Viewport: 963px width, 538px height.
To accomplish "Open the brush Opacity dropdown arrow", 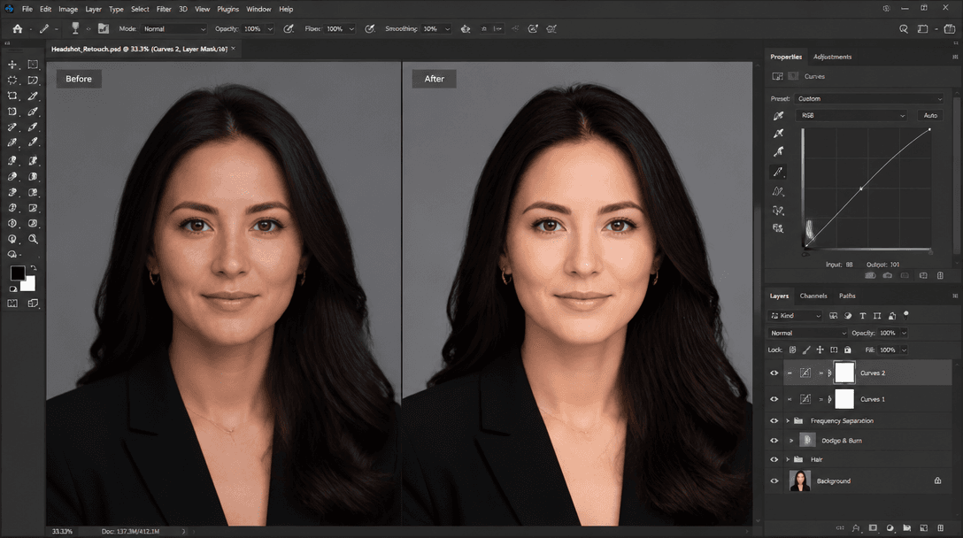I will [x=270, y=29].
